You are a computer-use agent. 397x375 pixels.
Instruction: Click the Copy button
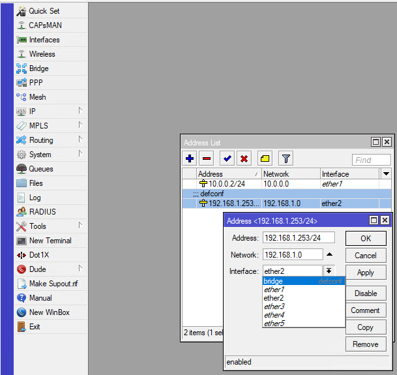pyautogui.click(x=366, y=327)
